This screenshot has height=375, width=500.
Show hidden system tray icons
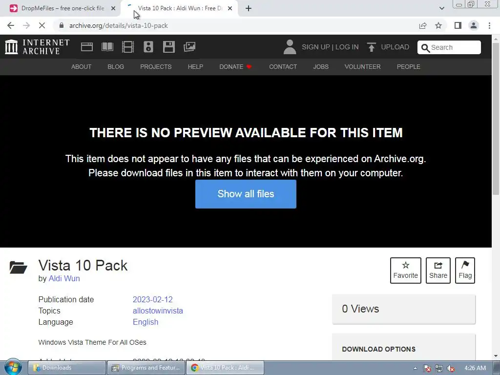[415, 368]
